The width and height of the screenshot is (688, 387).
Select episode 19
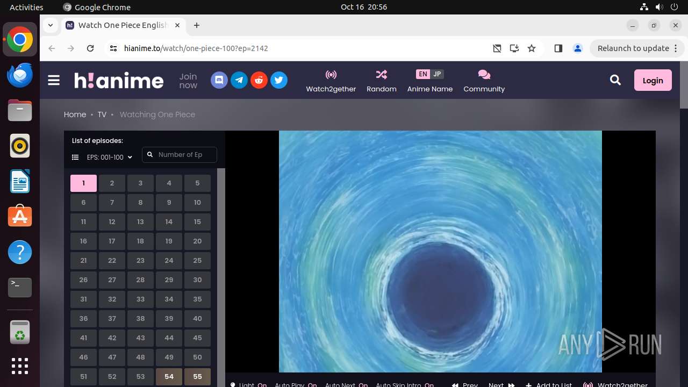tap(169, 241)
